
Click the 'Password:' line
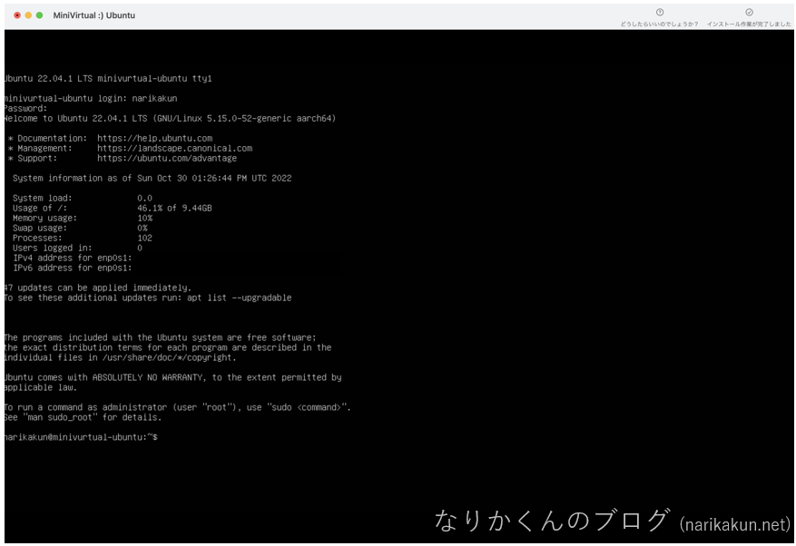point(26,109)
